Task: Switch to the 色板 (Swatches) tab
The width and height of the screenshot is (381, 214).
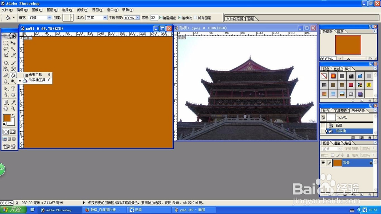Action: pyautogui.click(x=337, y=69)
